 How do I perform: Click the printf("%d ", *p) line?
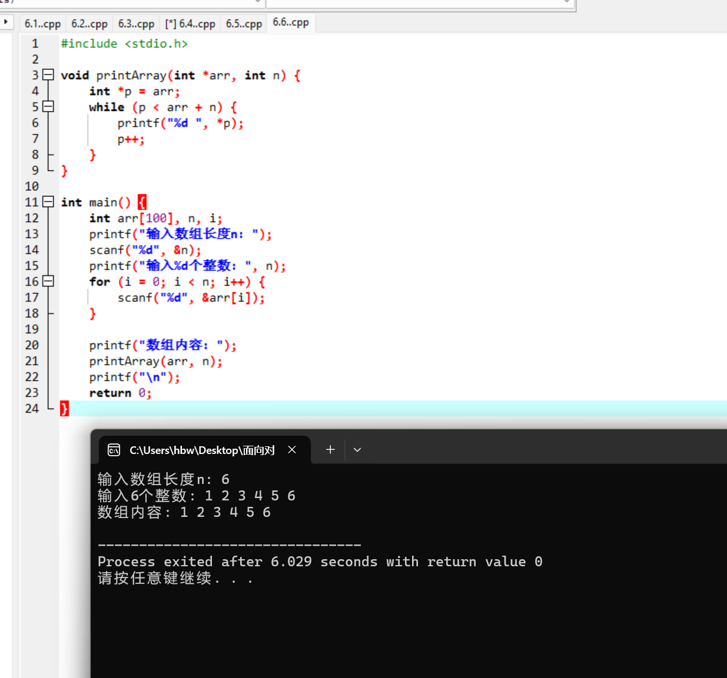pos(180,123)
